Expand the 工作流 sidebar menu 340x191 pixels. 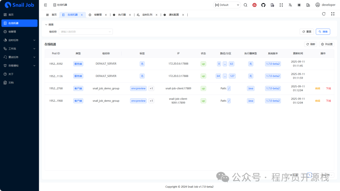(x=19, y=49)
